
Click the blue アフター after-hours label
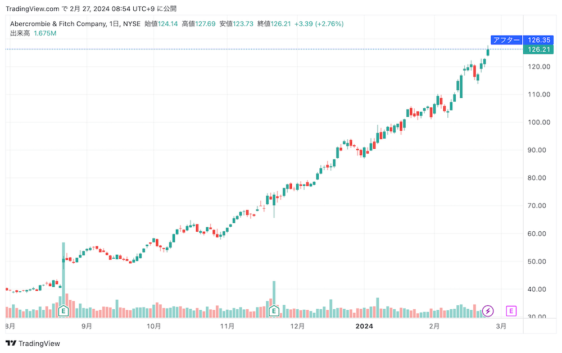pyautogui.click(x=506, y=40)
